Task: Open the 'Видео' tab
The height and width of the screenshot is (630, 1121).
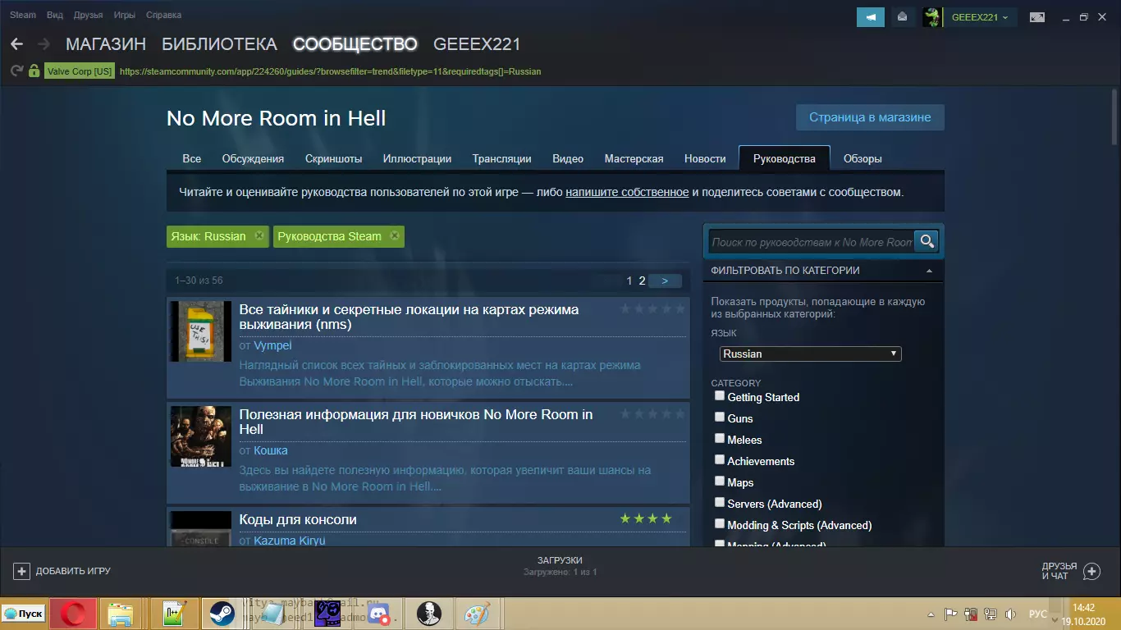Action: click(568, 158)
